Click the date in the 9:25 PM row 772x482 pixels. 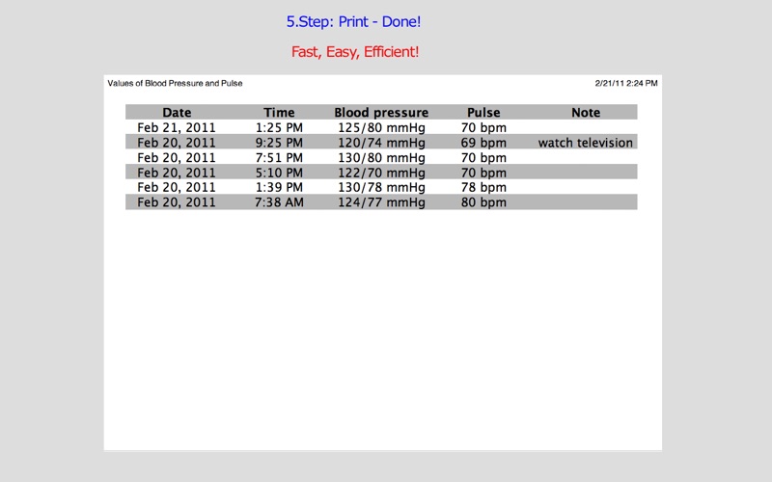(177, 143)
